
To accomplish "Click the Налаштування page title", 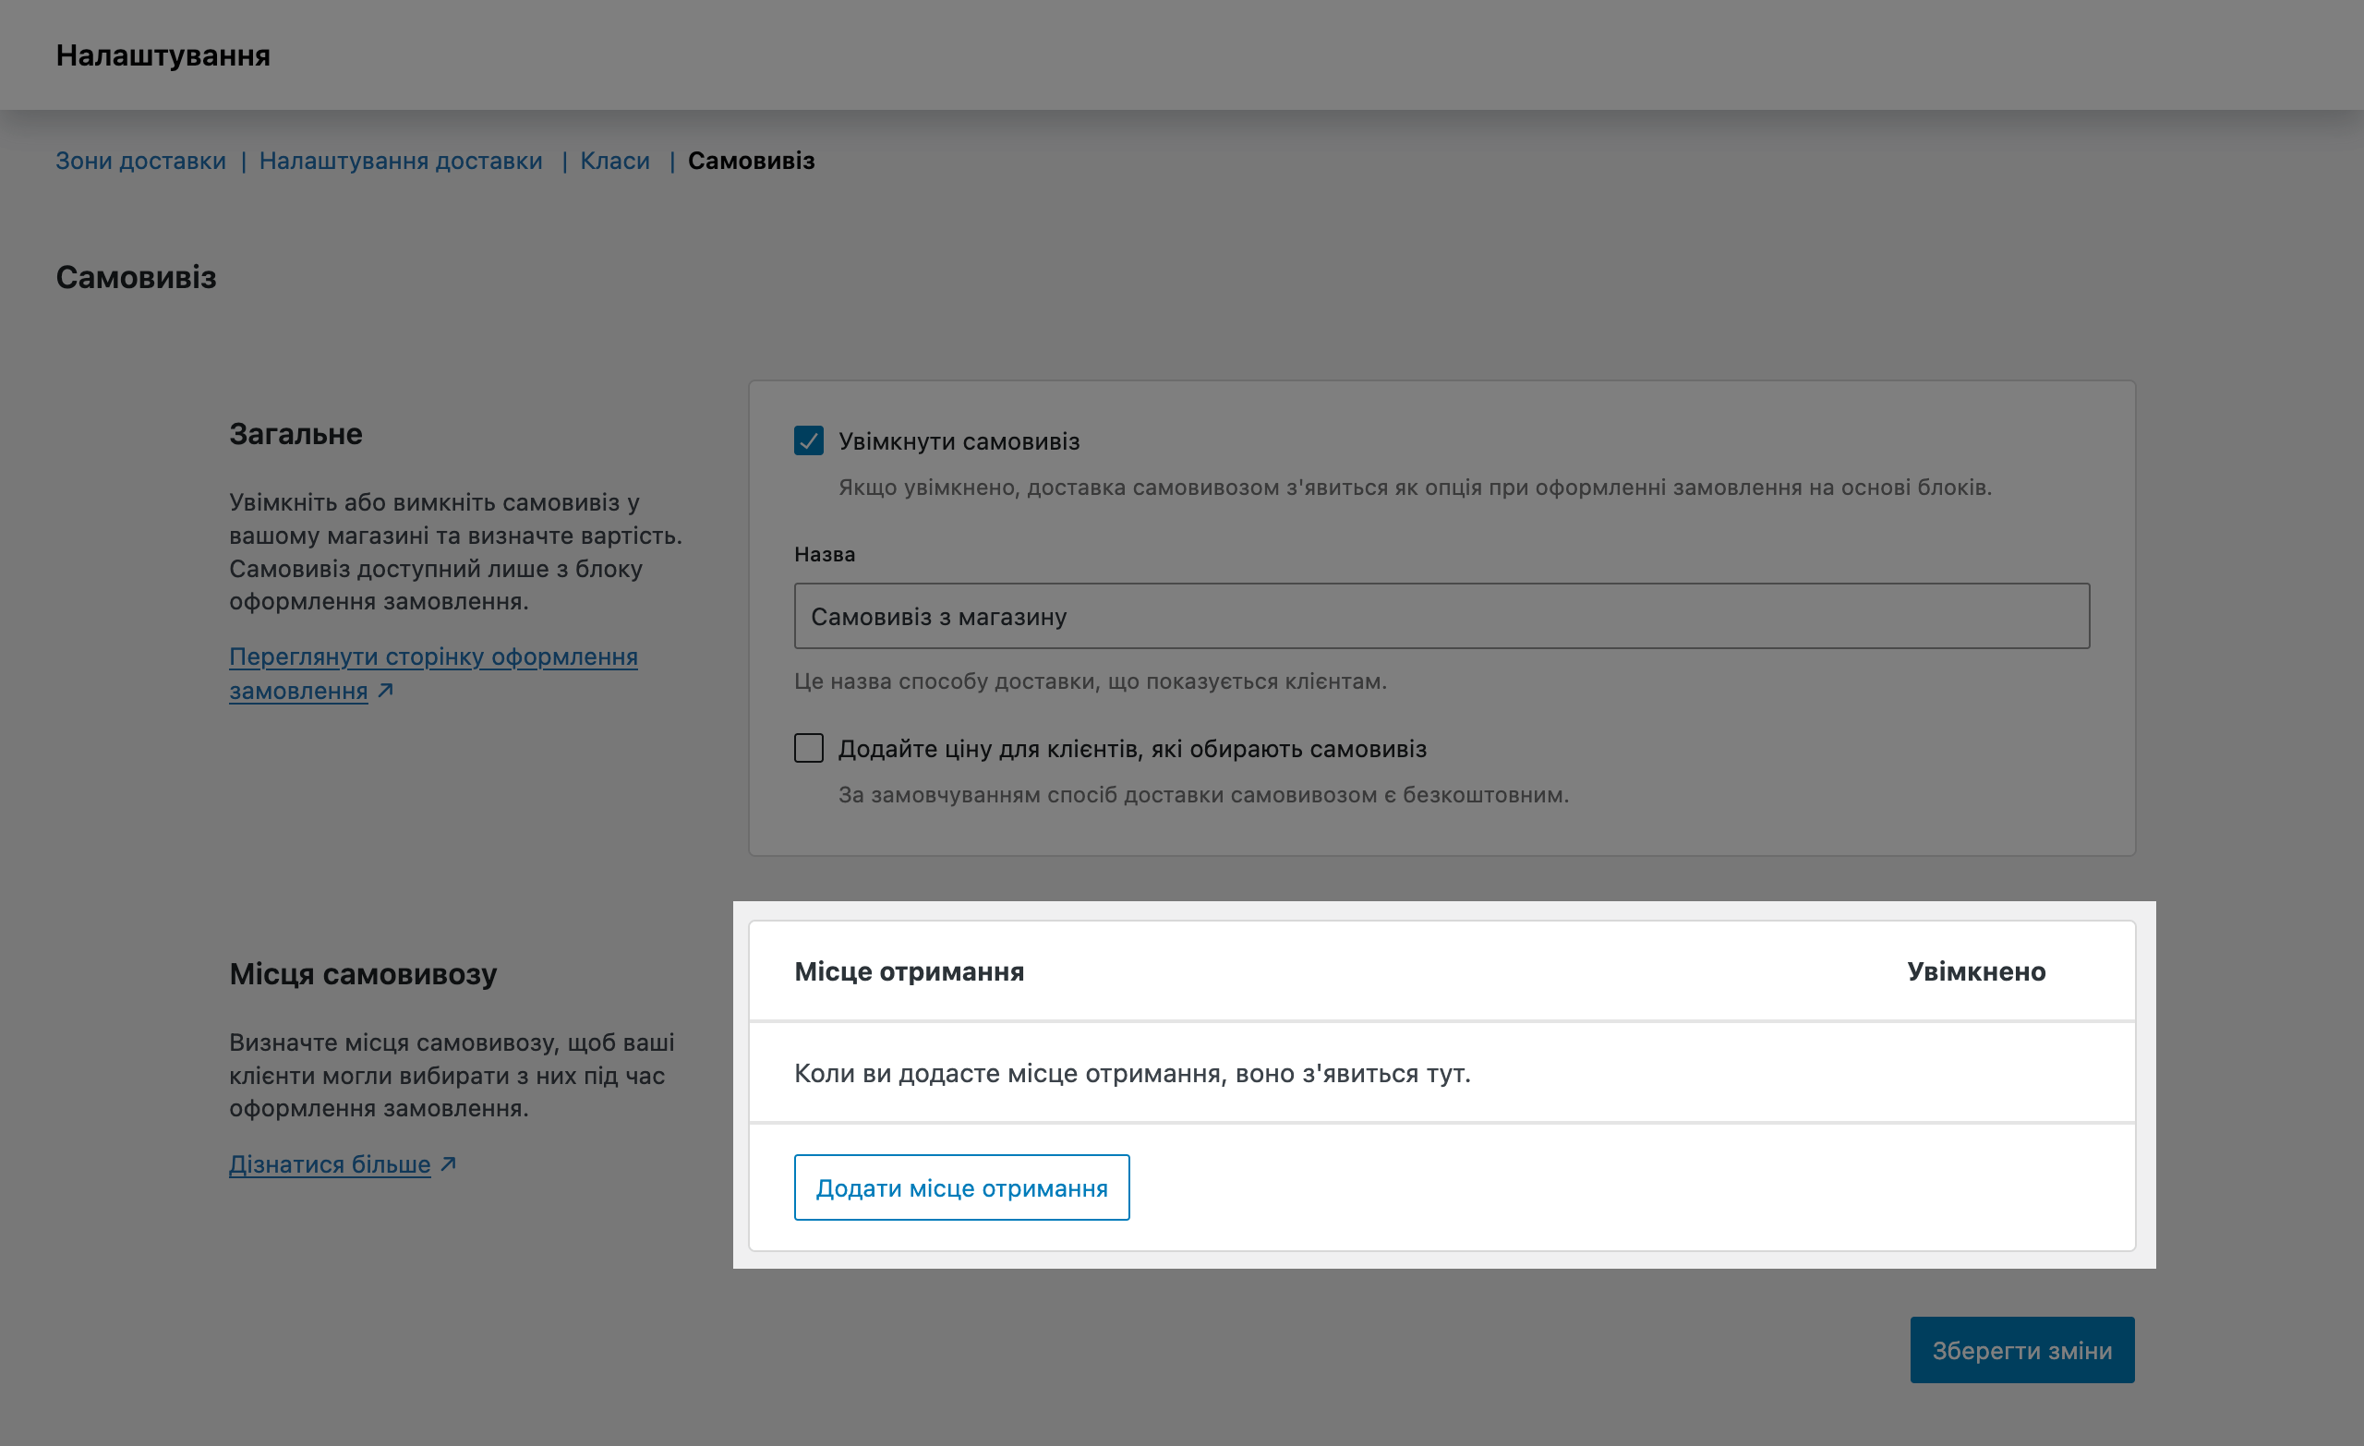I will tap(163, 54).
